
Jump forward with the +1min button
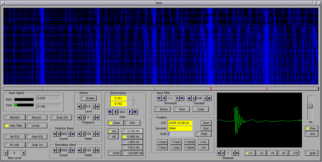176,142
